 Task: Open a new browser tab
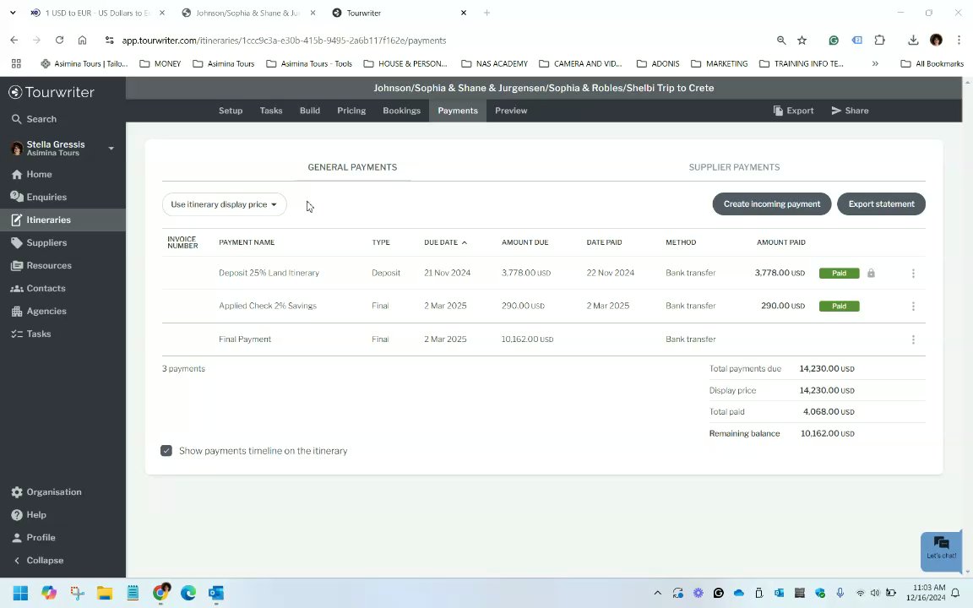[486, 13]
